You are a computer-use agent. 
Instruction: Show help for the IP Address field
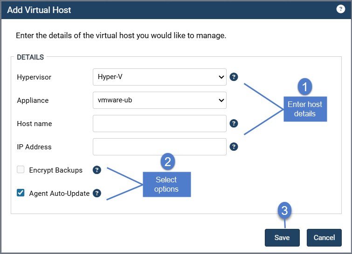pos(234,147)
